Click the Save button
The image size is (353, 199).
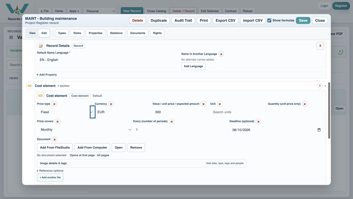[x=303, y=20]
